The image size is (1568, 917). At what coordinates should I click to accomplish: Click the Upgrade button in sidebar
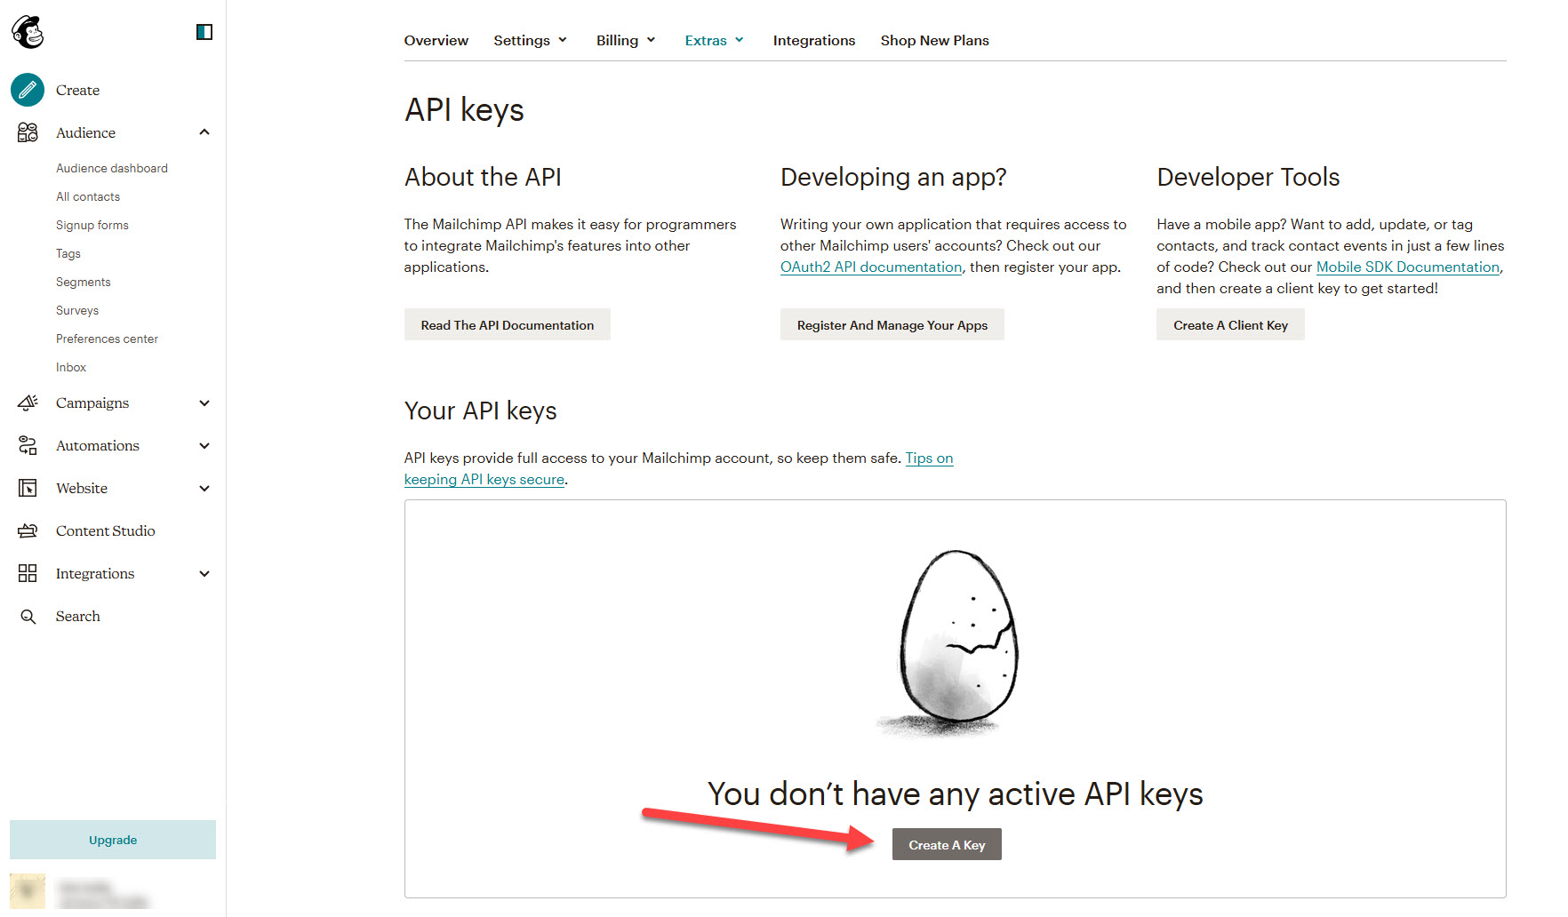point(113,840)
